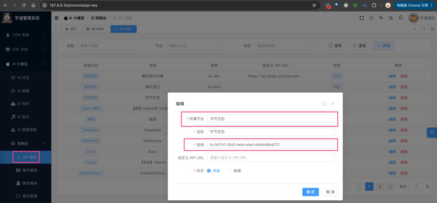Click the font size icon in header
The image size is (437, 203).
click(x=381, y=18)
